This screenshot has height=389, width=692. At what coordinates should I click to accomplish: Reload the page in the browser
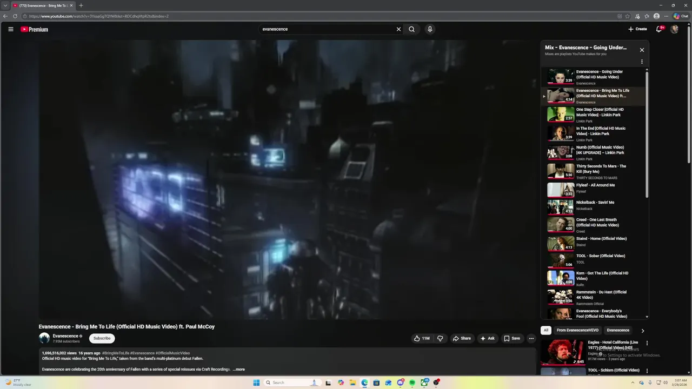(15, 16)
